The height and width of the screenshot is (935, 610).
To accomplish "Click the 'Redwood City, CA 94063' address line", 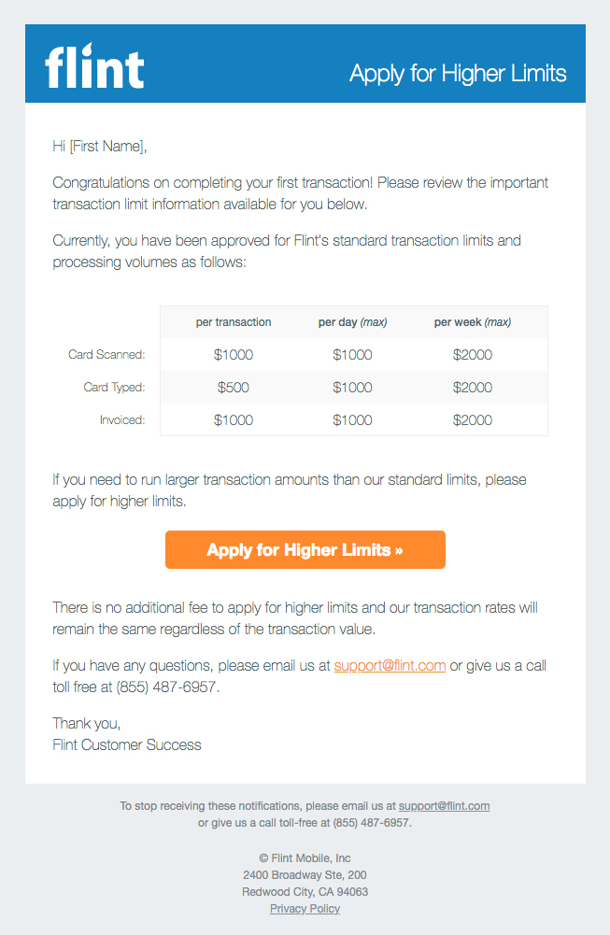I will (x=305, y=892).
